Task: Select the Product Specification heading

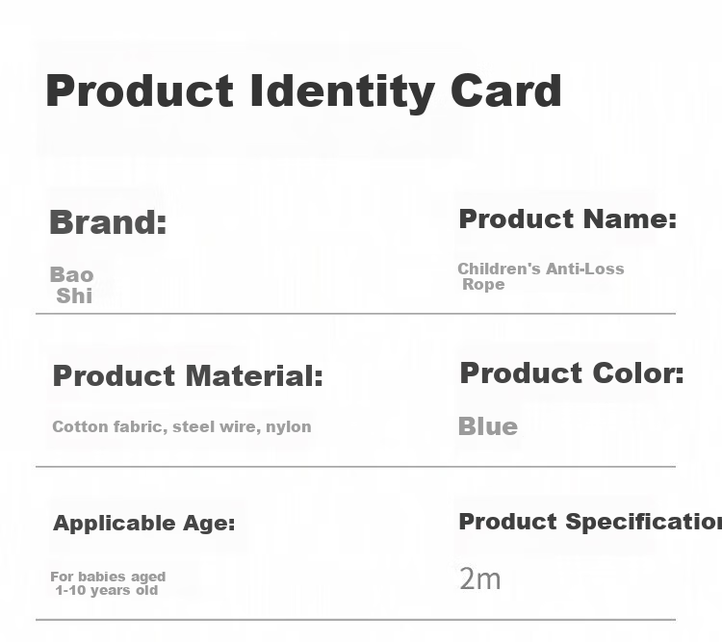Action: 590,522
